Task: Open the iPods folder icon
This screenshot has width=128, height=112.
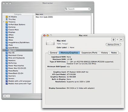Action: click(7, 45)
